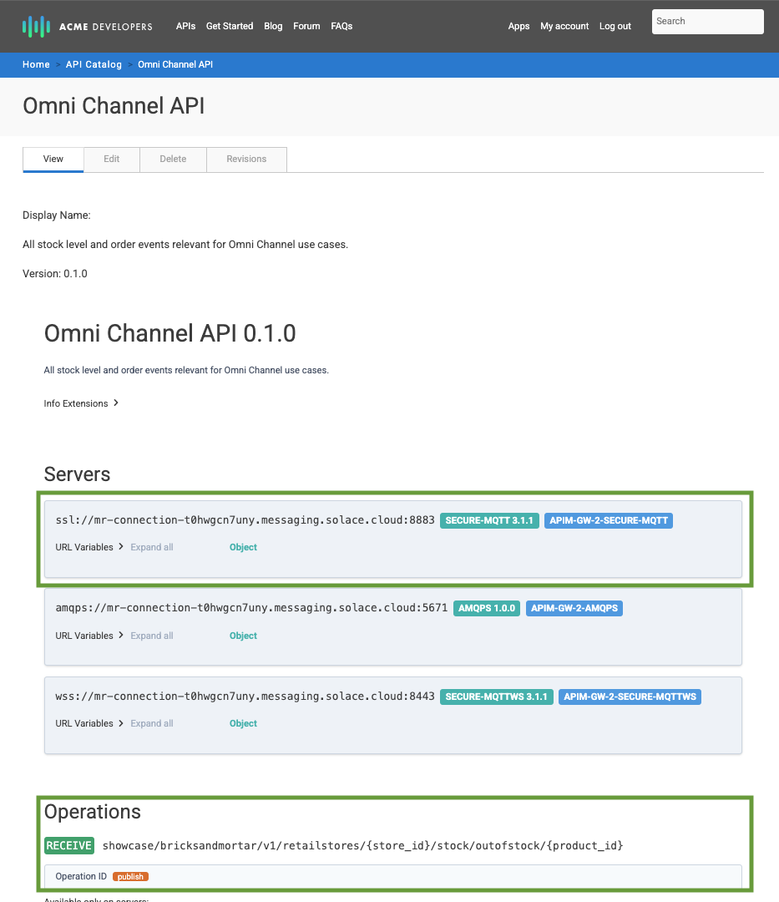Expand URL Variables for the wss server
The width and height of the screenshot is (779, 902).
click(x=89, y=723)
